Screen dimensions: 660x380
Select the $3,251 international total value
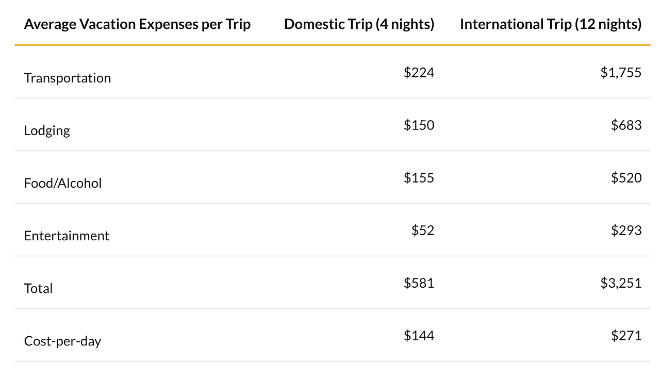point(621,283)
